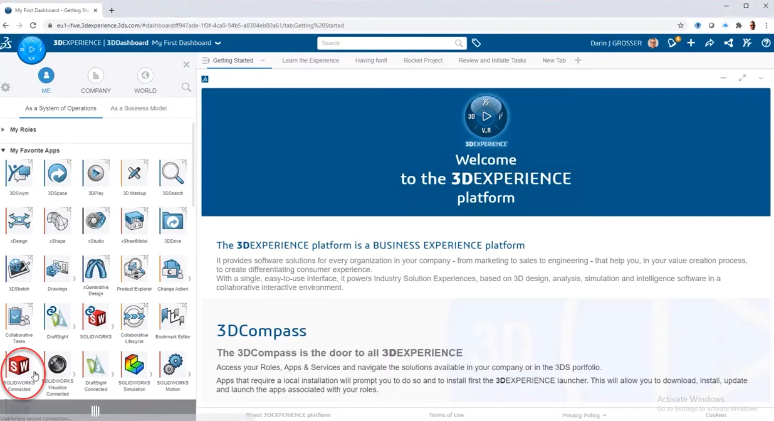Click the plus Add icon in top bar
The height and width of the screenshot is (421, 774).
point(691,43)
